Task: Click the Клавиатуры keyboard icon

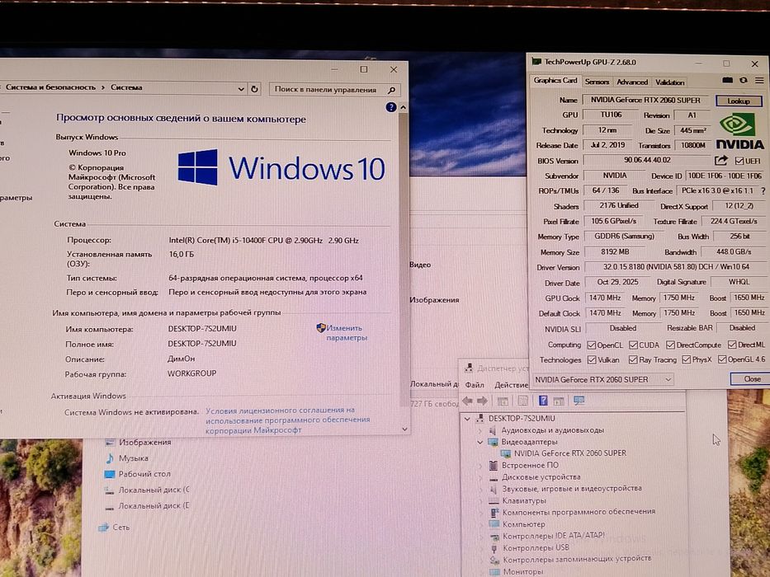Action: pyautogui.click(x=494, y=501)
